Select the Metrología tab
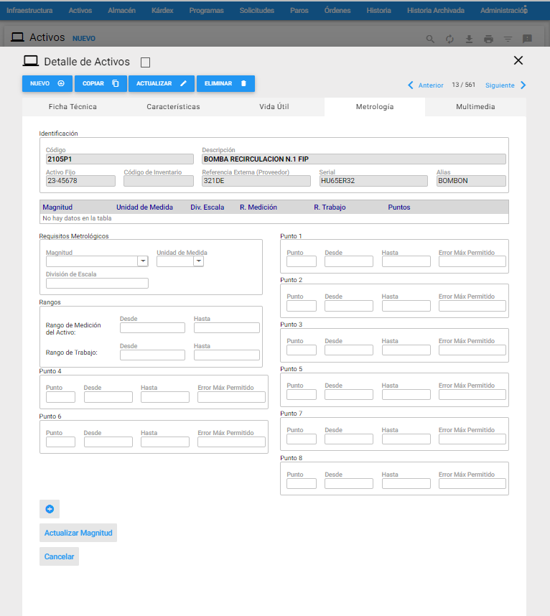 pyautogui.click(x=375, y=107)
